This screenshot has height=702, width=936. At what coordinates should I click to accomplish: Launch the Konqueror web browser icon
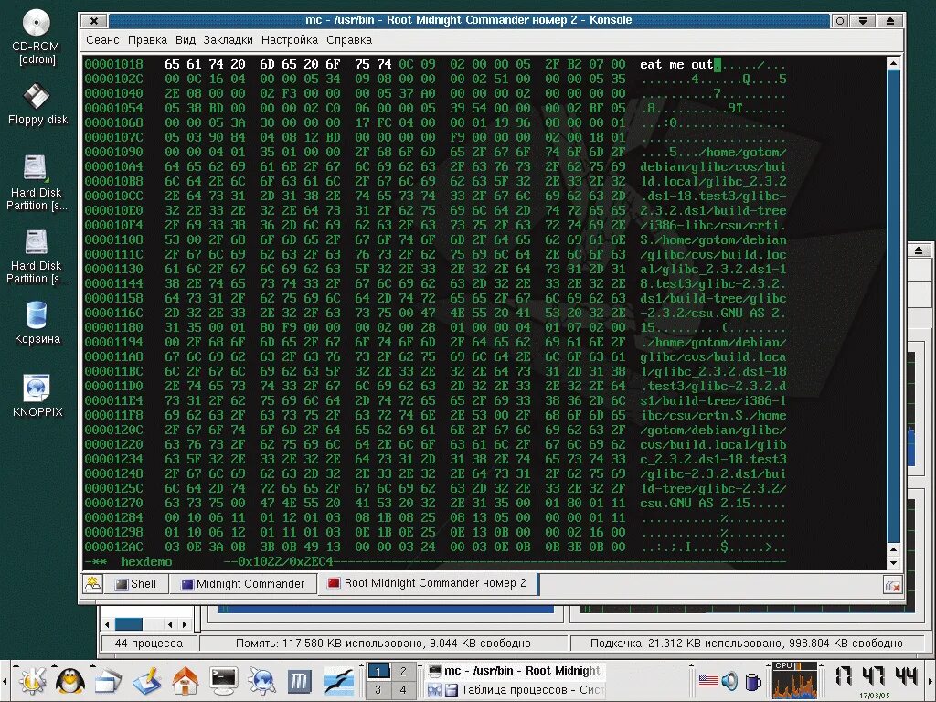(x=261, y=681)
